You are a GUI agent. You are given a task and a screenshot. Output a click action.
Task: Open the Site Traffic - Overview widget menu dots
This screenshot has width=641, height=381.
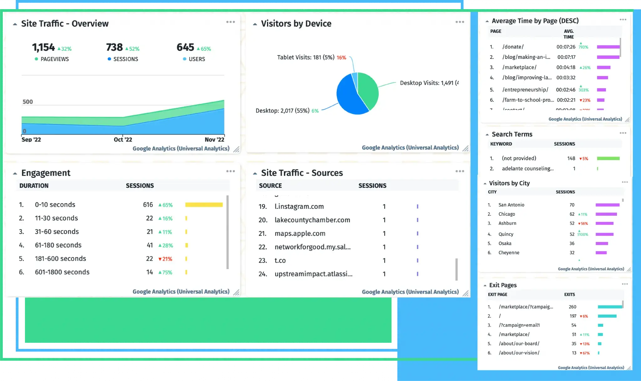click(x=230, y=22)
